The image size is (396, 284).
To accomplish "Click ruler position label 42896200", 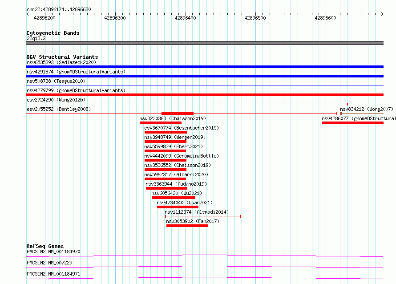I will 44,18.
